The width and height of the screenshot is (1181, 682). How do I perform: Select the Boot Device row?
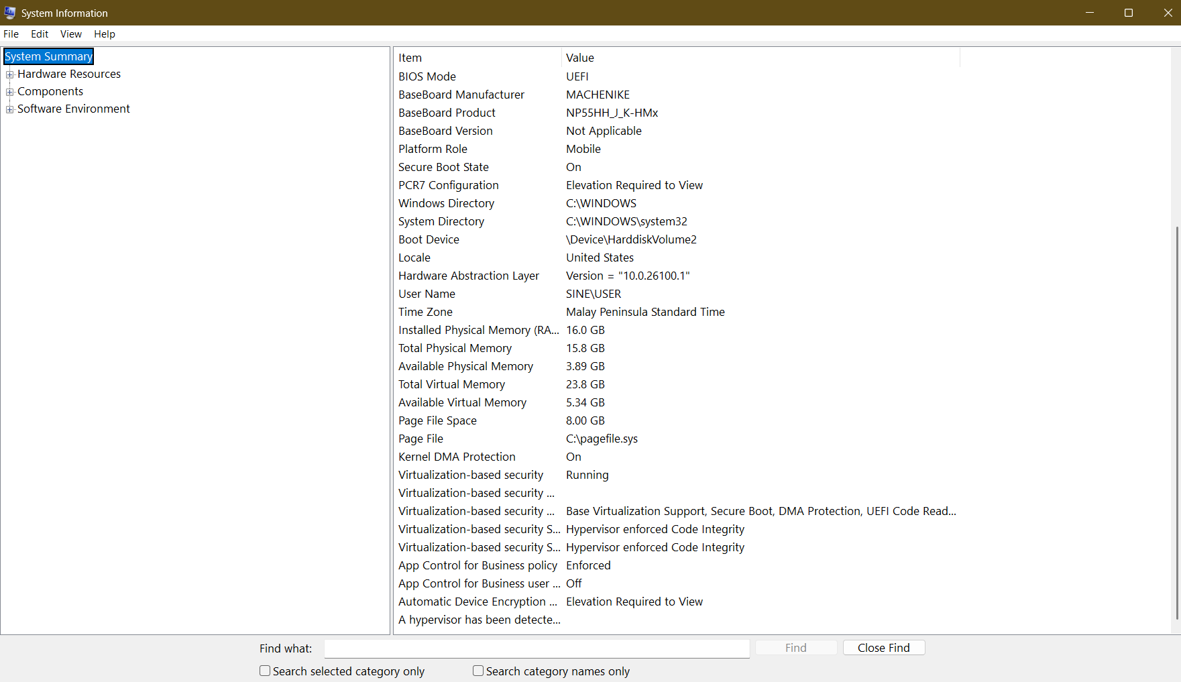(677, 239)
